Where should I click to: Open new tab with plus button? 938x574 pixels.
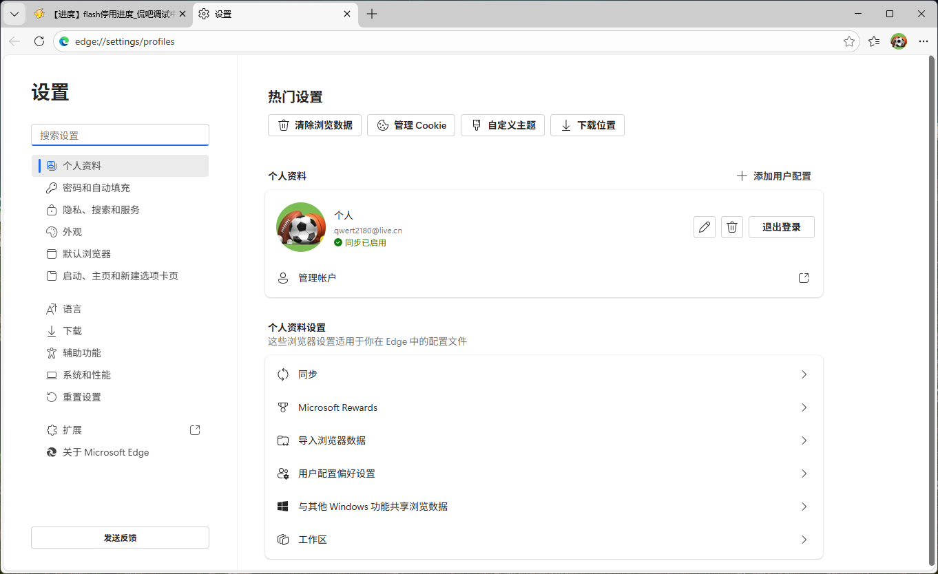372,14
